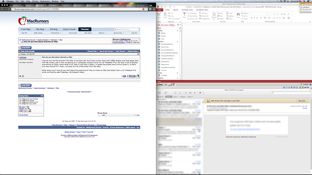312x175 pixels.
Task: Click the Quote button on the forum post
Action: (x=131, y=76)
